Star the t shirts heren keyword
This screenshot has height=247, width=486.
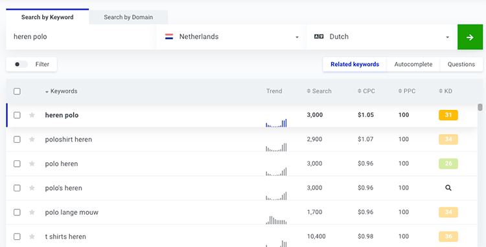32,237
